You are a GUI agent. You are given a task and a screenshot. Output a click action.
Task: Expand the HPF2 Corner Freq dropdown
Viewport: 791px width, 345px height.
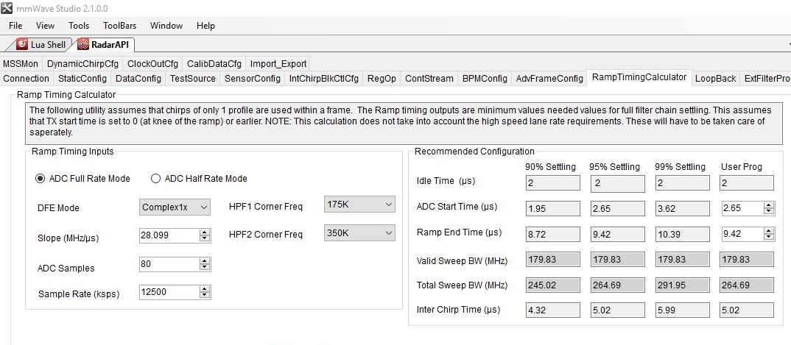pos(359,233)
